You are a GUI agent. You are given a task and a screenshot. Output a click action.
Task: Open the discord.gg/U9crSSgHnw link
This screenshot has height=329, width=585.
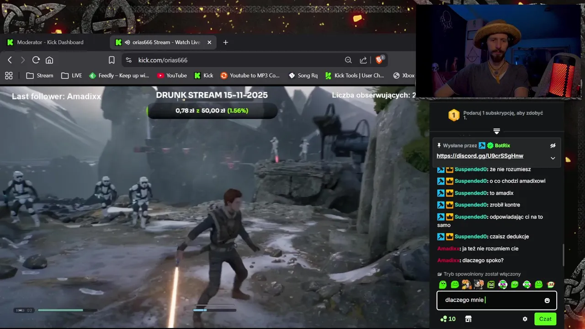pos(480,156)
